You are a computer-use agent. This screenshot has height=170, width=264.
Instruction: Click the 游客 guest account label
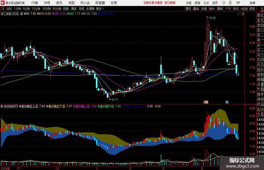252,3
